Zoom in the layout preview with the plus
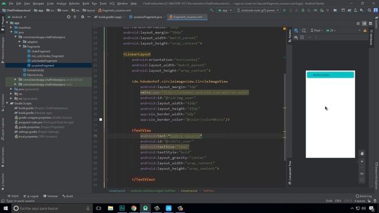The width and height of the screenshot is (379, 213). tap(362, 162)
